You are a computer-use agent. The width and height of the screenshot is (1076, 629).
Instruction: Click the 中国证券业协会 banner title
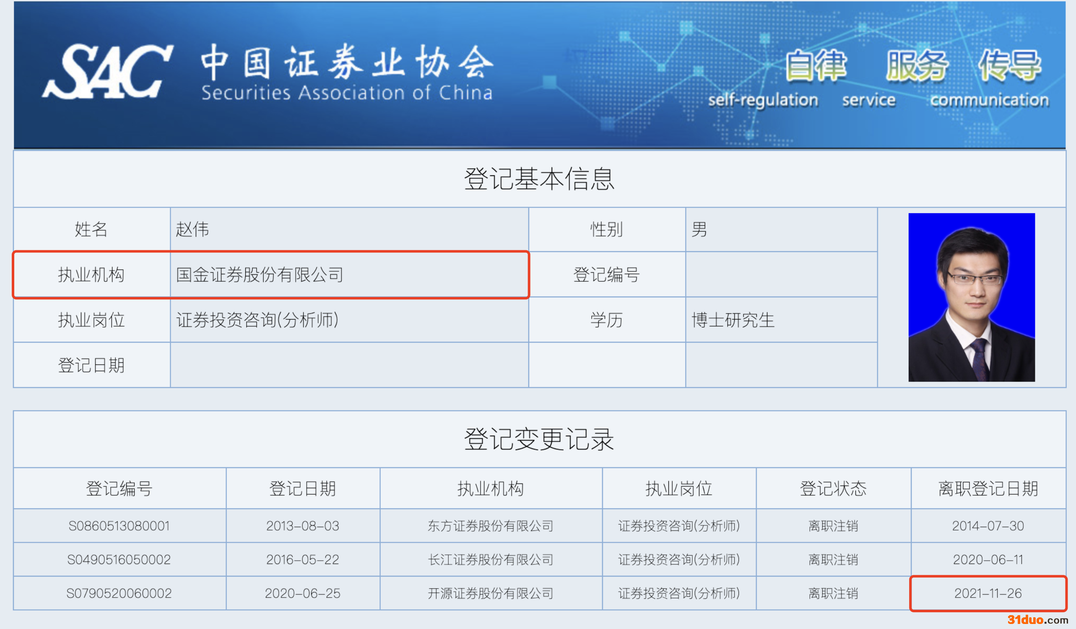pyautogui.click(x=347, y=63)
